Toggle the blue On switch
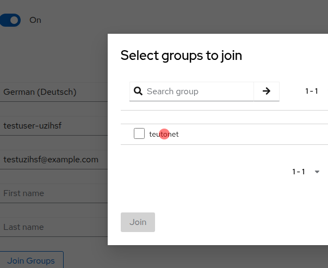This screenshot has width=328, height=268. [10, 20]
